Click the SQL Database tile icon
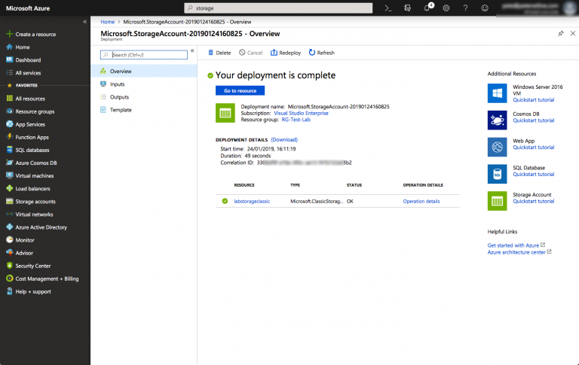This screenshot has height=365, width=579. tap(497, 174)
